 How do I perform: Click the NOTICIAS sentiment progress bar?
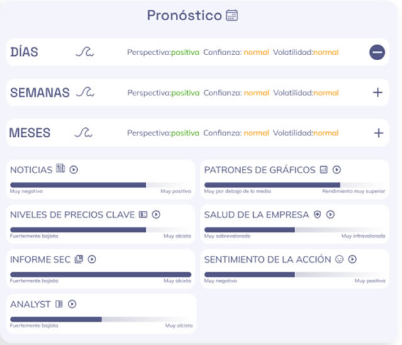tap(100, 185)
